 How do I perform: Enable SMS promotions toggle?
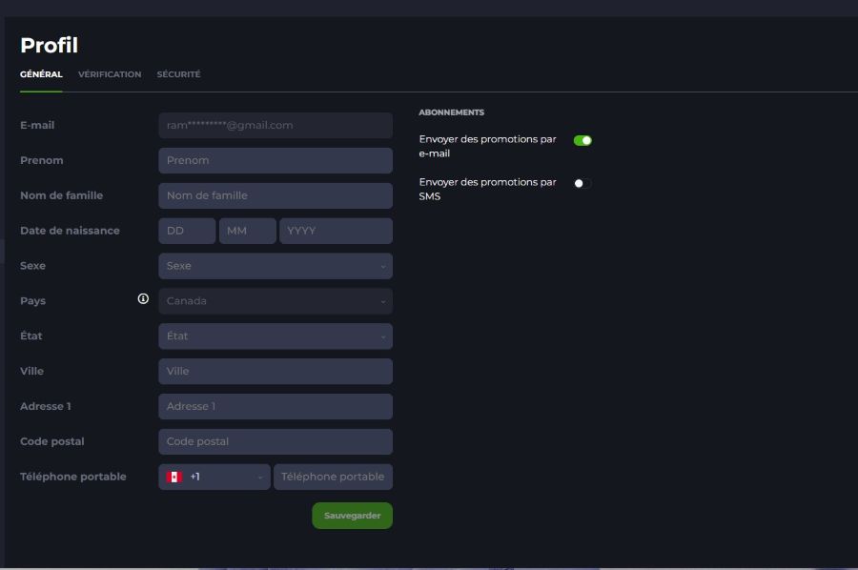point(582,183)
